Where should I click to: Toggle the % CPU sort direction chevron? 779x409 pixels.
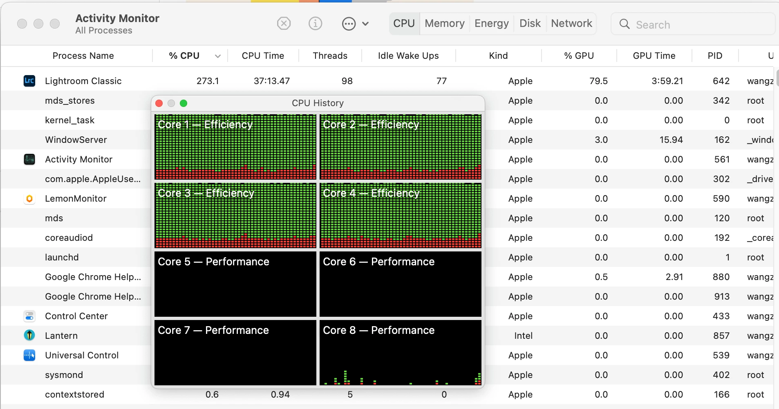(x=218, y=56)
